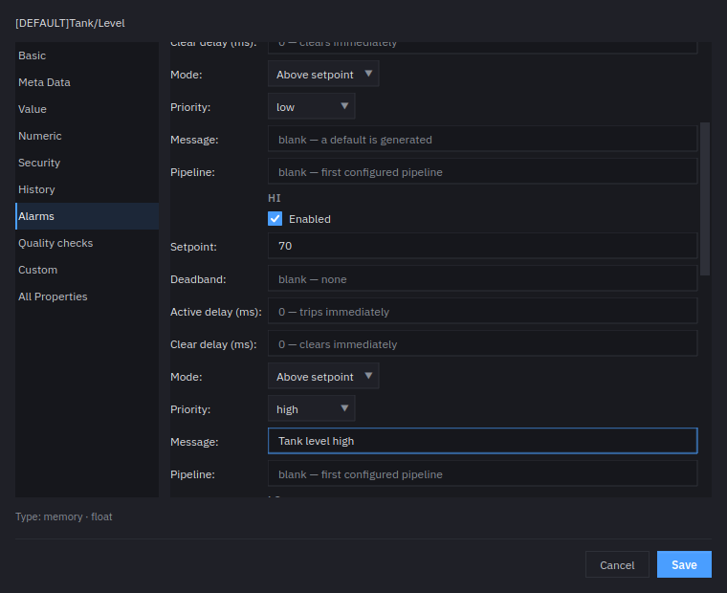Open the All Properties section

(x=87, y=296)
